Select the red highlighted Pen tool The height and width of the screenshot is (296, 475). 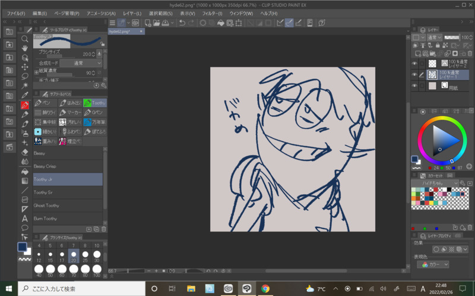tap(25, 105)
